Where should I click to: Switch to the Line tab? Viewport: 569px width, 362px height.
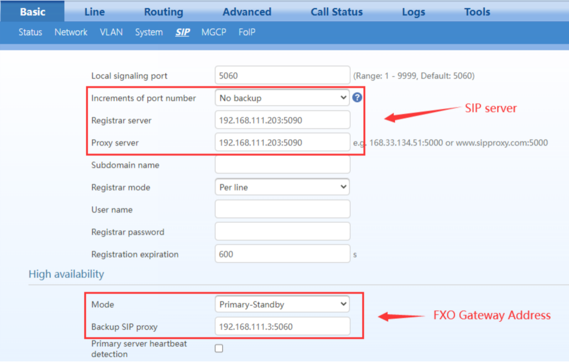[x=94, y=12]
